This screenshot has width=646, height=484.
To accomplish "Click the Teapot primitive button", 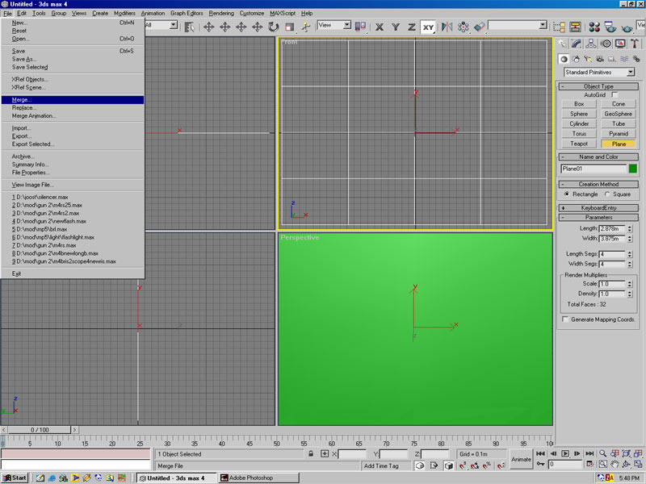I will tap(579, 144).
